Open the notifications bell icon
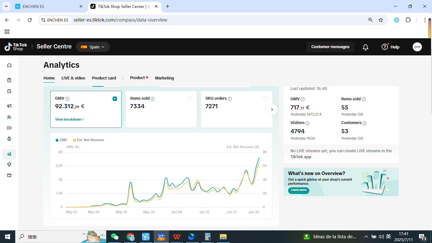 tap(365, 47)
